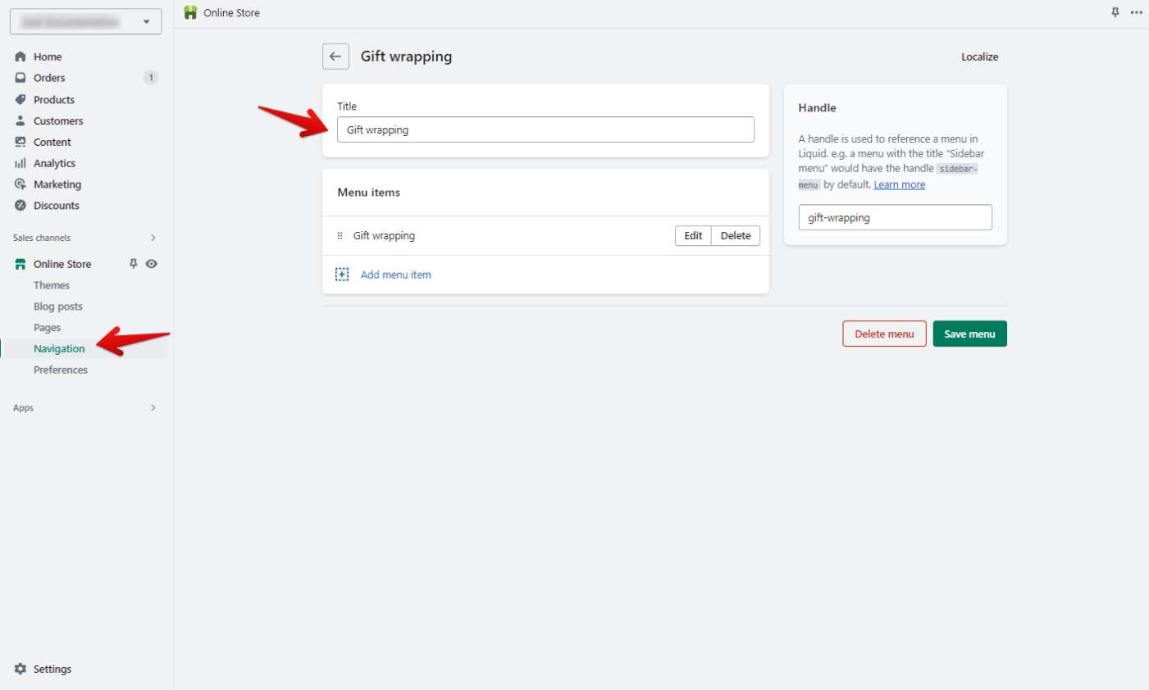Open the Products section

(x=54, y=100)
